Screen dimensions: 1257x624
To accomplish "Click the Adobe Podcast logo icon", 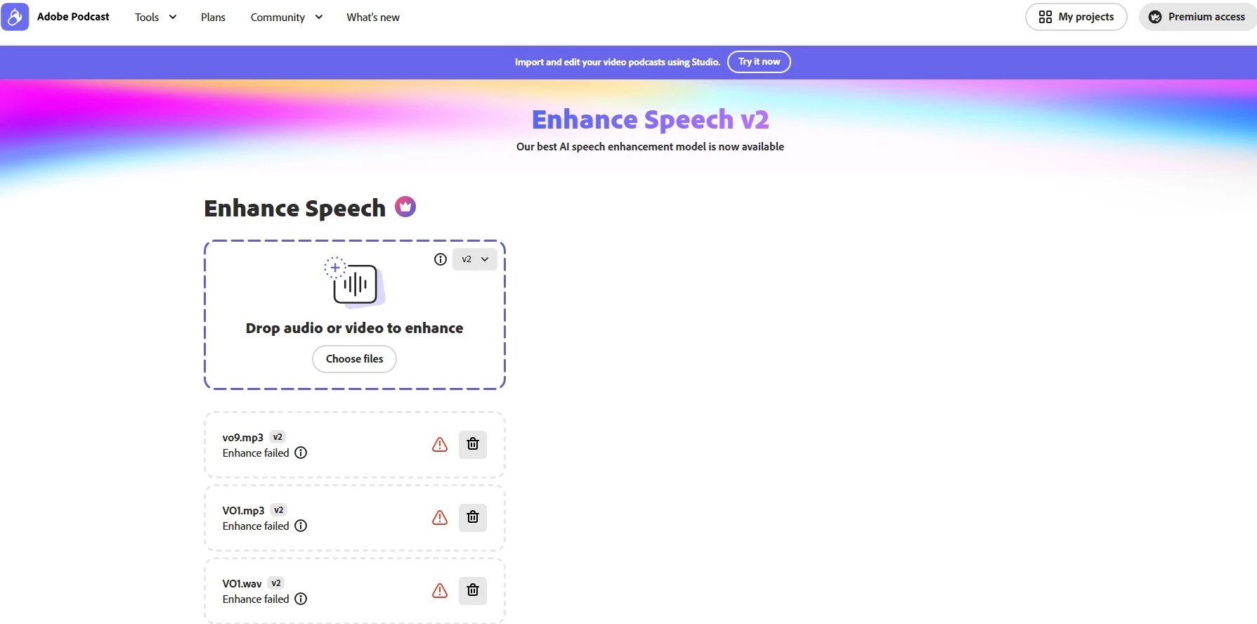I will coord(15,17).
